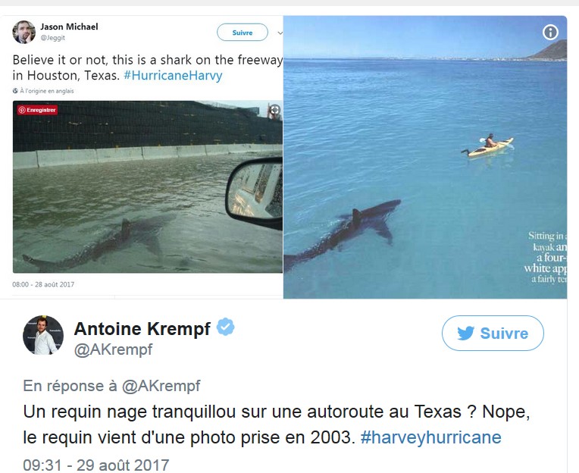Click the Antoine Krempf display name
579x473 pixels.
(142, 328)
